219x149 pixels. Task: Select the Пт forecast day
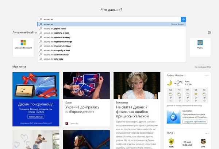click(188, 95)
